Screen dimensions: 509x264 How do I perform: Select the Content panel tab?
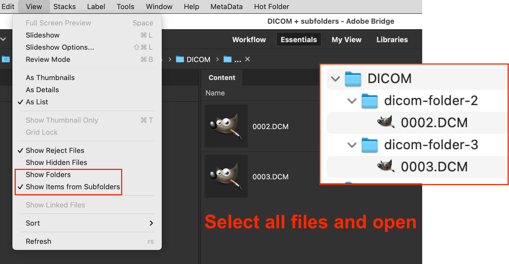pyautogui.click(x=222, y=78)
